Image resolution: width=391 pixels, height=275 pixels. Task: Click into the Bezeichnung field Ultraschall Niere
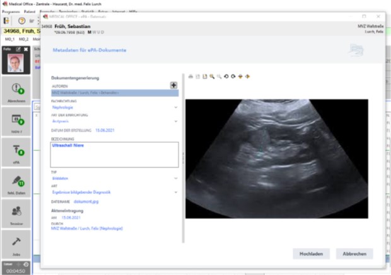click(x=114, y=155)
